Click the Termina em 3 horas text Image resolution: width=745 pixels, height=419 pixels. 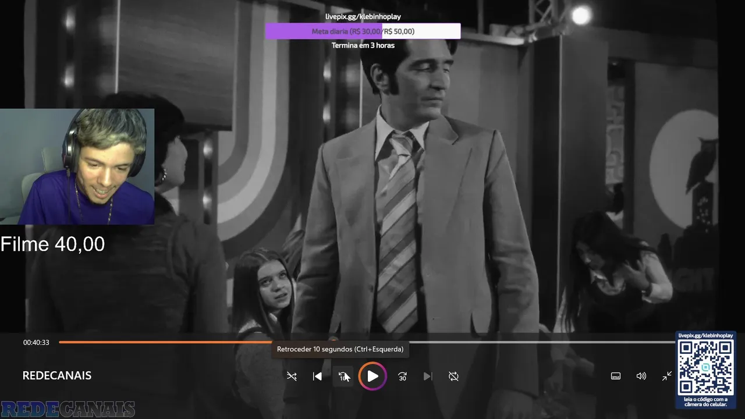(363, 45)
